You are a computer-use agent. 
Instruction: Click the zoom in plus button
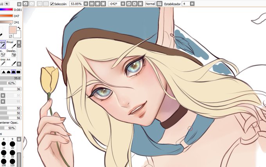[x=97, y=4]
